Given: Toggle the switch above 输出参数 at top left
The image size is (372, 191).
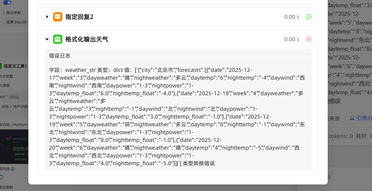Looking at the screenshot, I should tap(7, 2).
